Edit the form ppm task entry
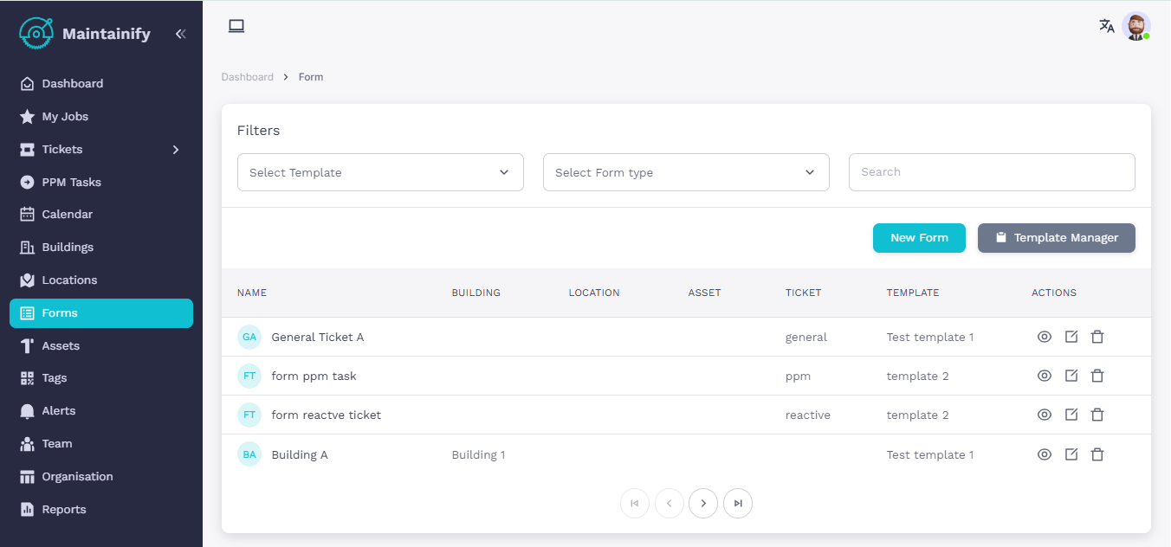The width and height of the screenshot is (1171, 547). coord(1071,376)
